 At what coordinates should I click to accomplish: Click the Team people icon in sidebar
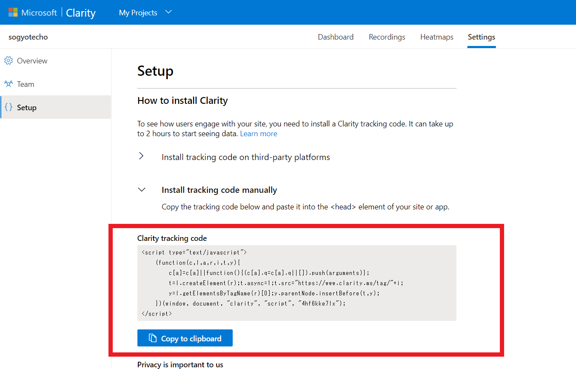coord(9,84)
